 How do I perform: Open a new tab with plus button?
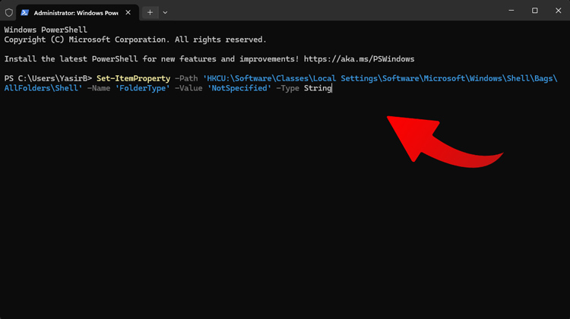click(x=150, y=13)
